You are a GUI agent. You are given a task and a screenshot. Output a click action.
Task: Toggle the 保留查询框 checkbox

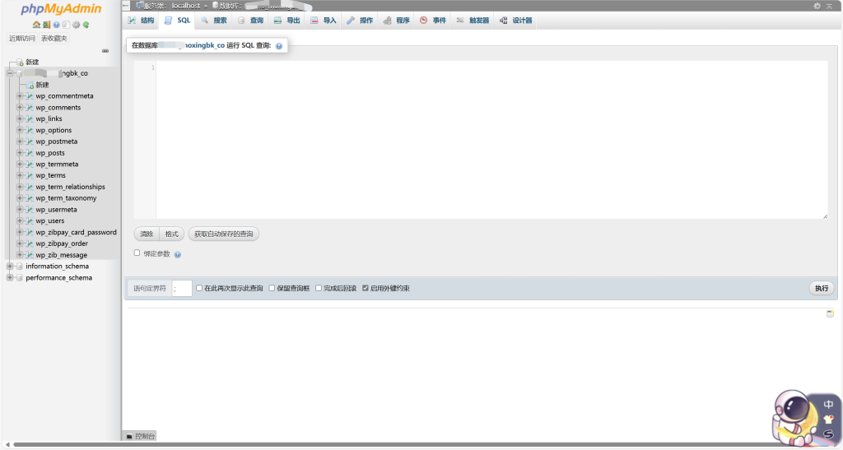(x=272, y=289)
